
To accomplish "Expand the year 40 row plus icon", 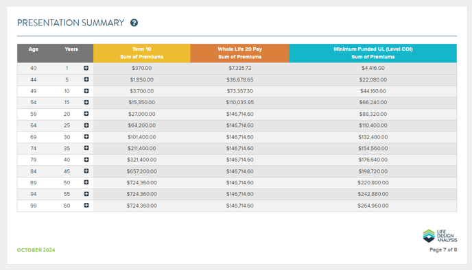I will point(86,160).
